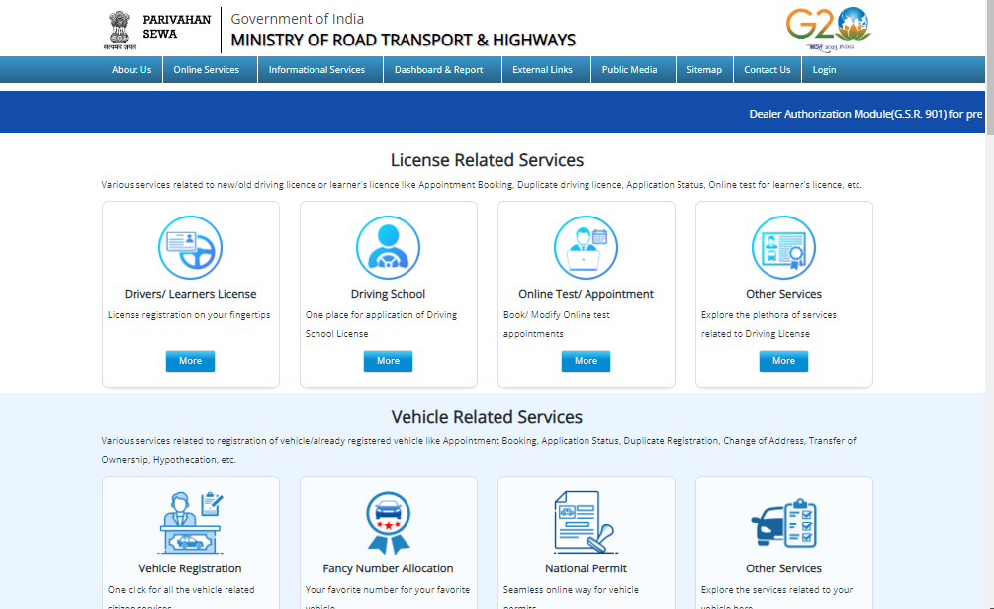This screenshot has width=994, height=609.
Task: Click the G20 India logo
Action: [x=829, y=29]
